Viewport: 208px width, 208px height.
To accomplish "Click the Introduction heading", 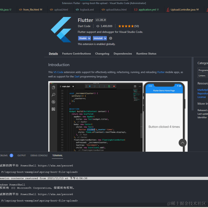I will (59, 65).
